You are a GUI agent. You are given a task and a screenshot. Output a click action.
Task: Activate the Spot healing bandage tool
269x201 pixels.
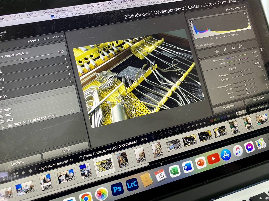click(225, 49)
